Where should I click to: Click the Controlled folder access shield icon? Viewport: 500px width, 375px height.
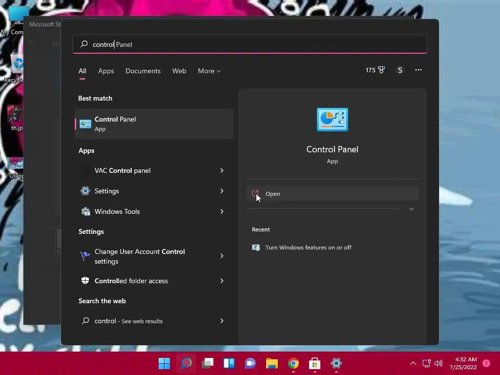[85, 281]
